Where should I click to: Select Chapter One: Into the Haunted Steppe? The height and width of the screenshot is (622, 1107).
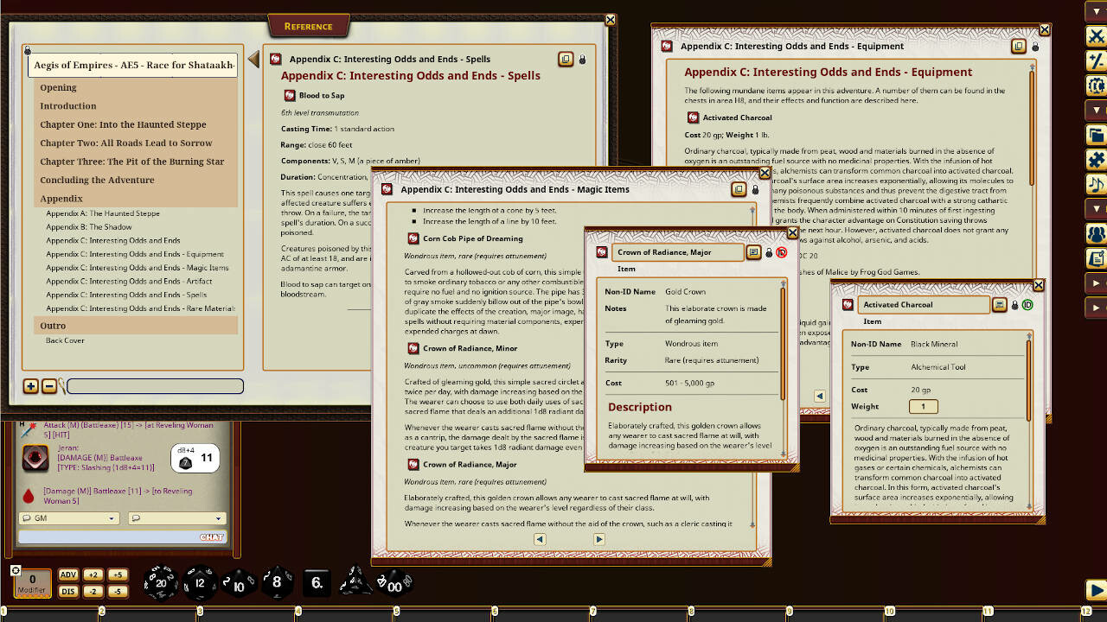pos(123,124)
